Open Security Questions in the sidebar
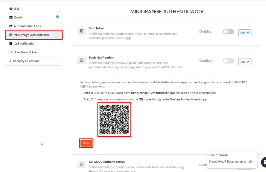 point(34,61)
